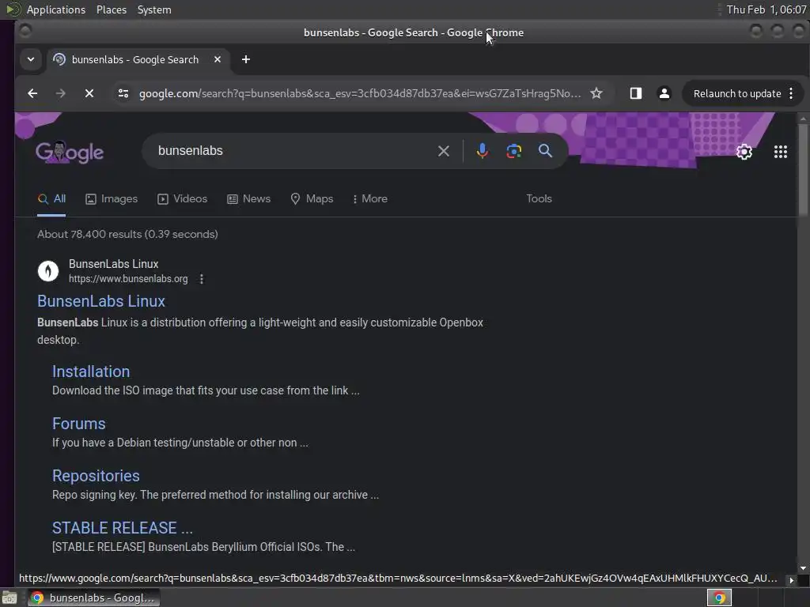Click the BunsenLabs Linux site name text

click(x=114, y=264)
